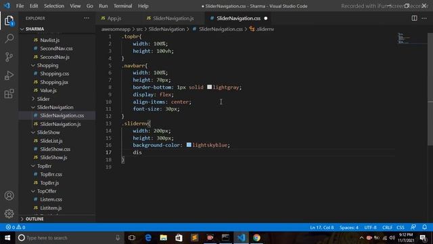Click src in the breadcrumb path
The image size is (433, 244).
tap(139, 29)
